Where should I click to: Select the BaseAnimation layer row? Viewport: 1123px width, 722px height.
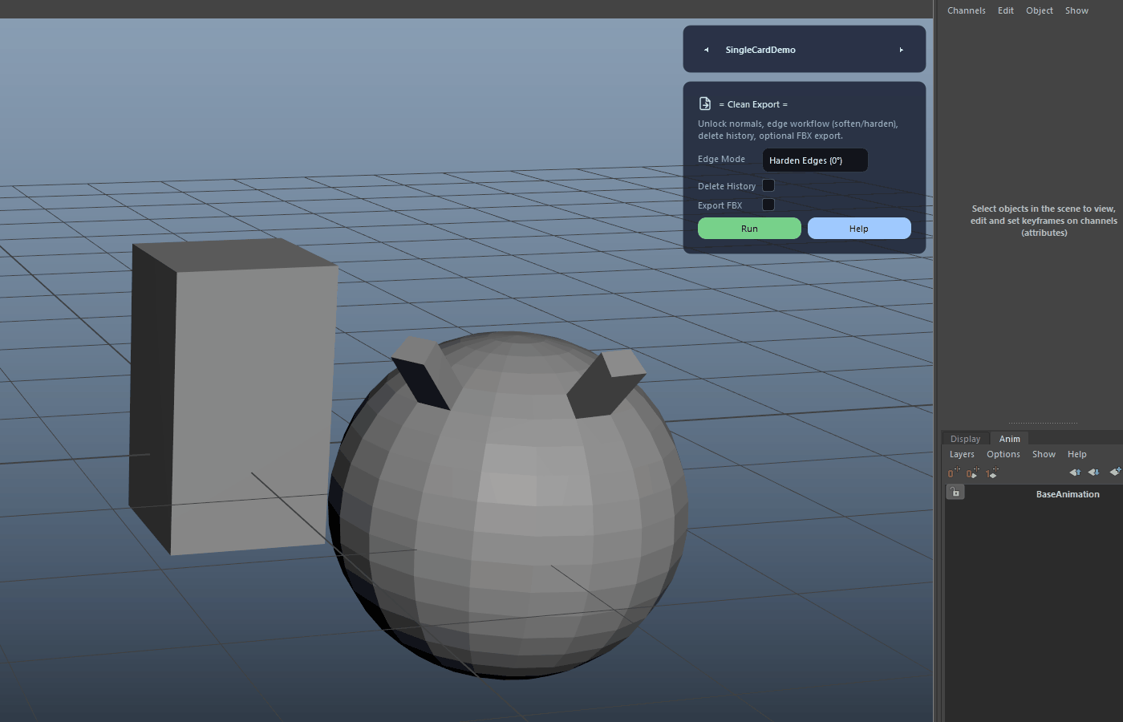[x=1033, y=493]
